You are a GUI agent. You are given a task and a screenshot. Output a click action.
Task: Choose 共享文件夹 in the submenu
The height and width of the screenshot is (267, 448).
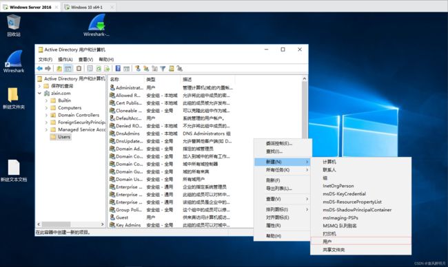coord(361,250)
